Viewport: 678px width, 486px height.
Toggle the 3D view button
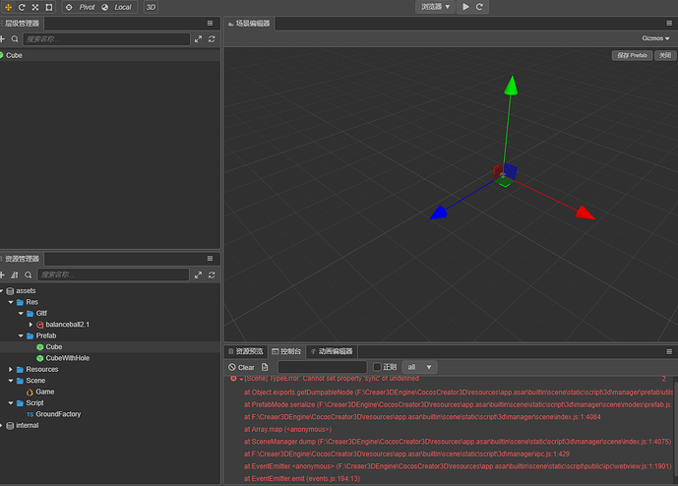(151, 7)
